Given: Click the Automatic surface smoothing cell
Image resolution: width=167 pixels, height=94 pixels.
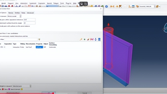Looking at the screenshot, I should point(52,47).
